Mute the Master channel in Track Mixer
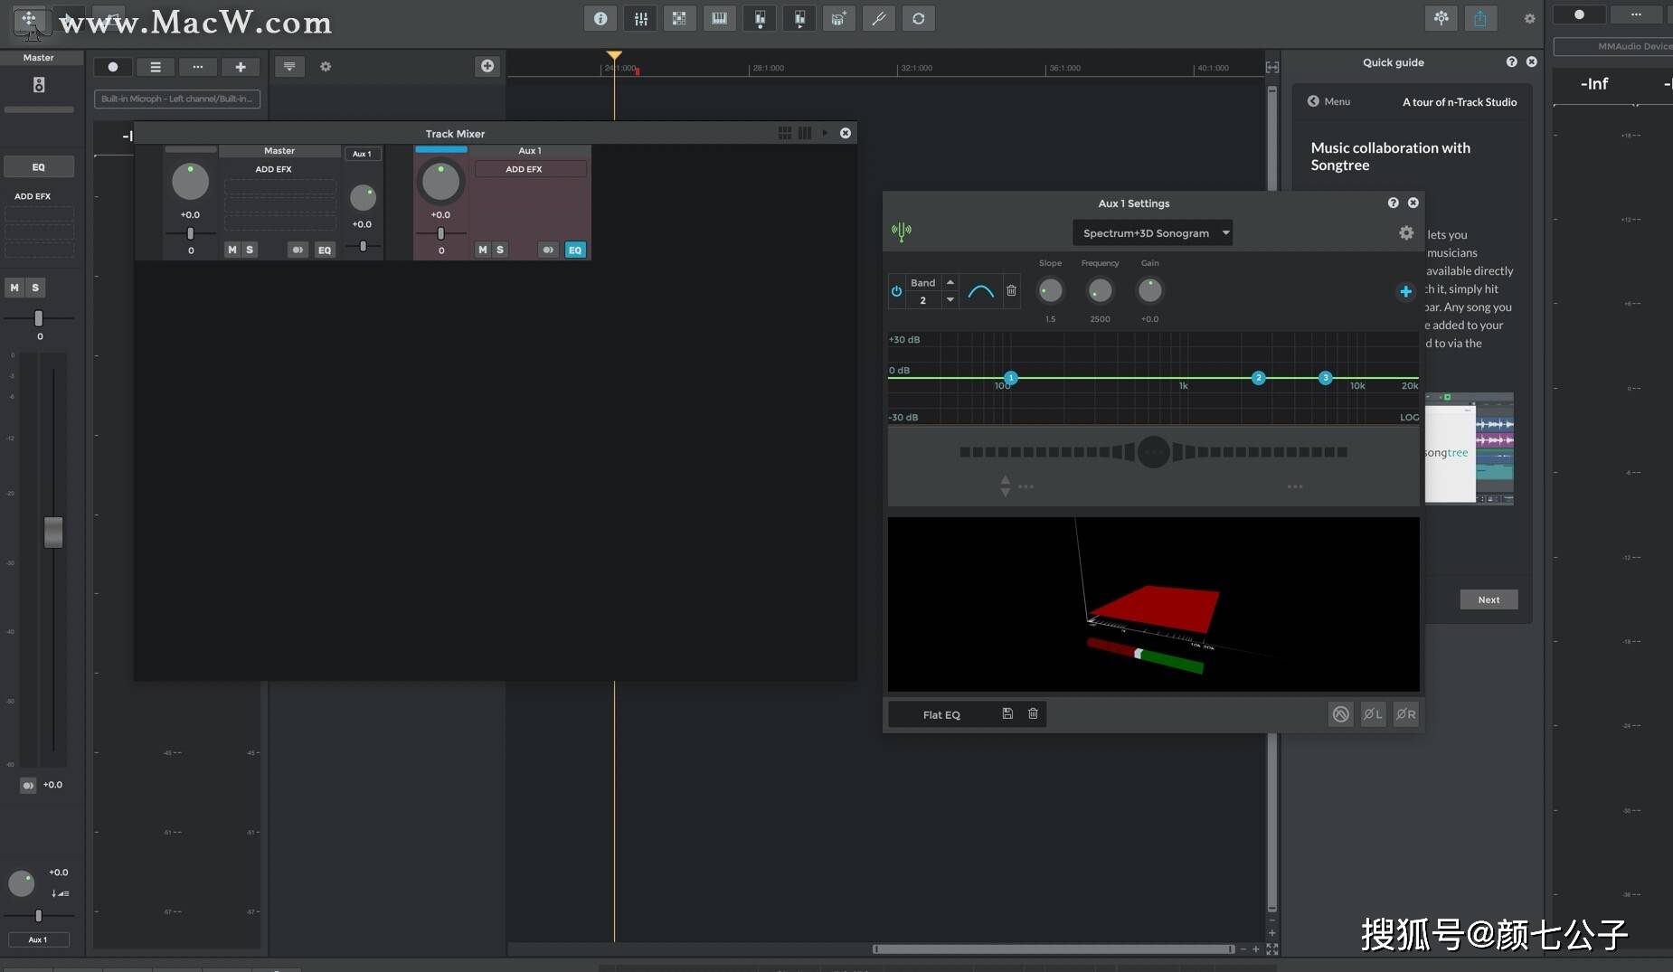This screenshot has width=1673, height=972. click(x=232, y=250)
